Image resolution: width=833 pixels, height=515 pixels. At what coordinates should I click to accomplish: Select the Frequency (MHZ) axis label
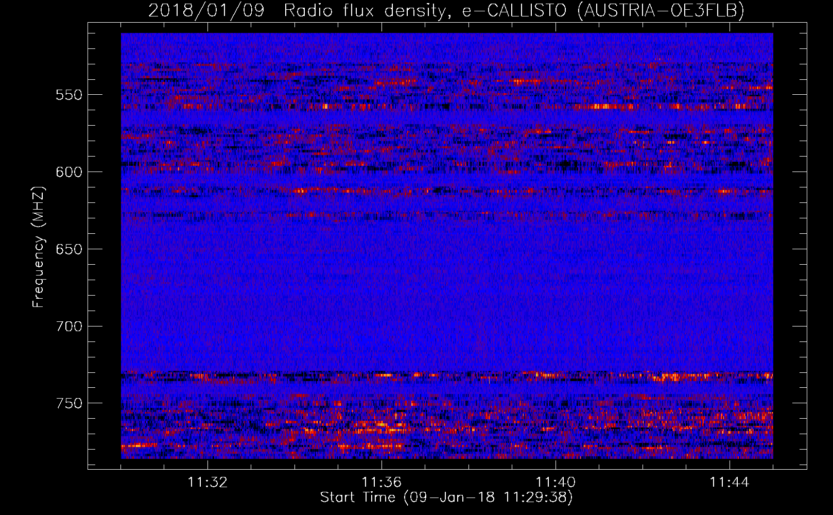tap(39, 247)
